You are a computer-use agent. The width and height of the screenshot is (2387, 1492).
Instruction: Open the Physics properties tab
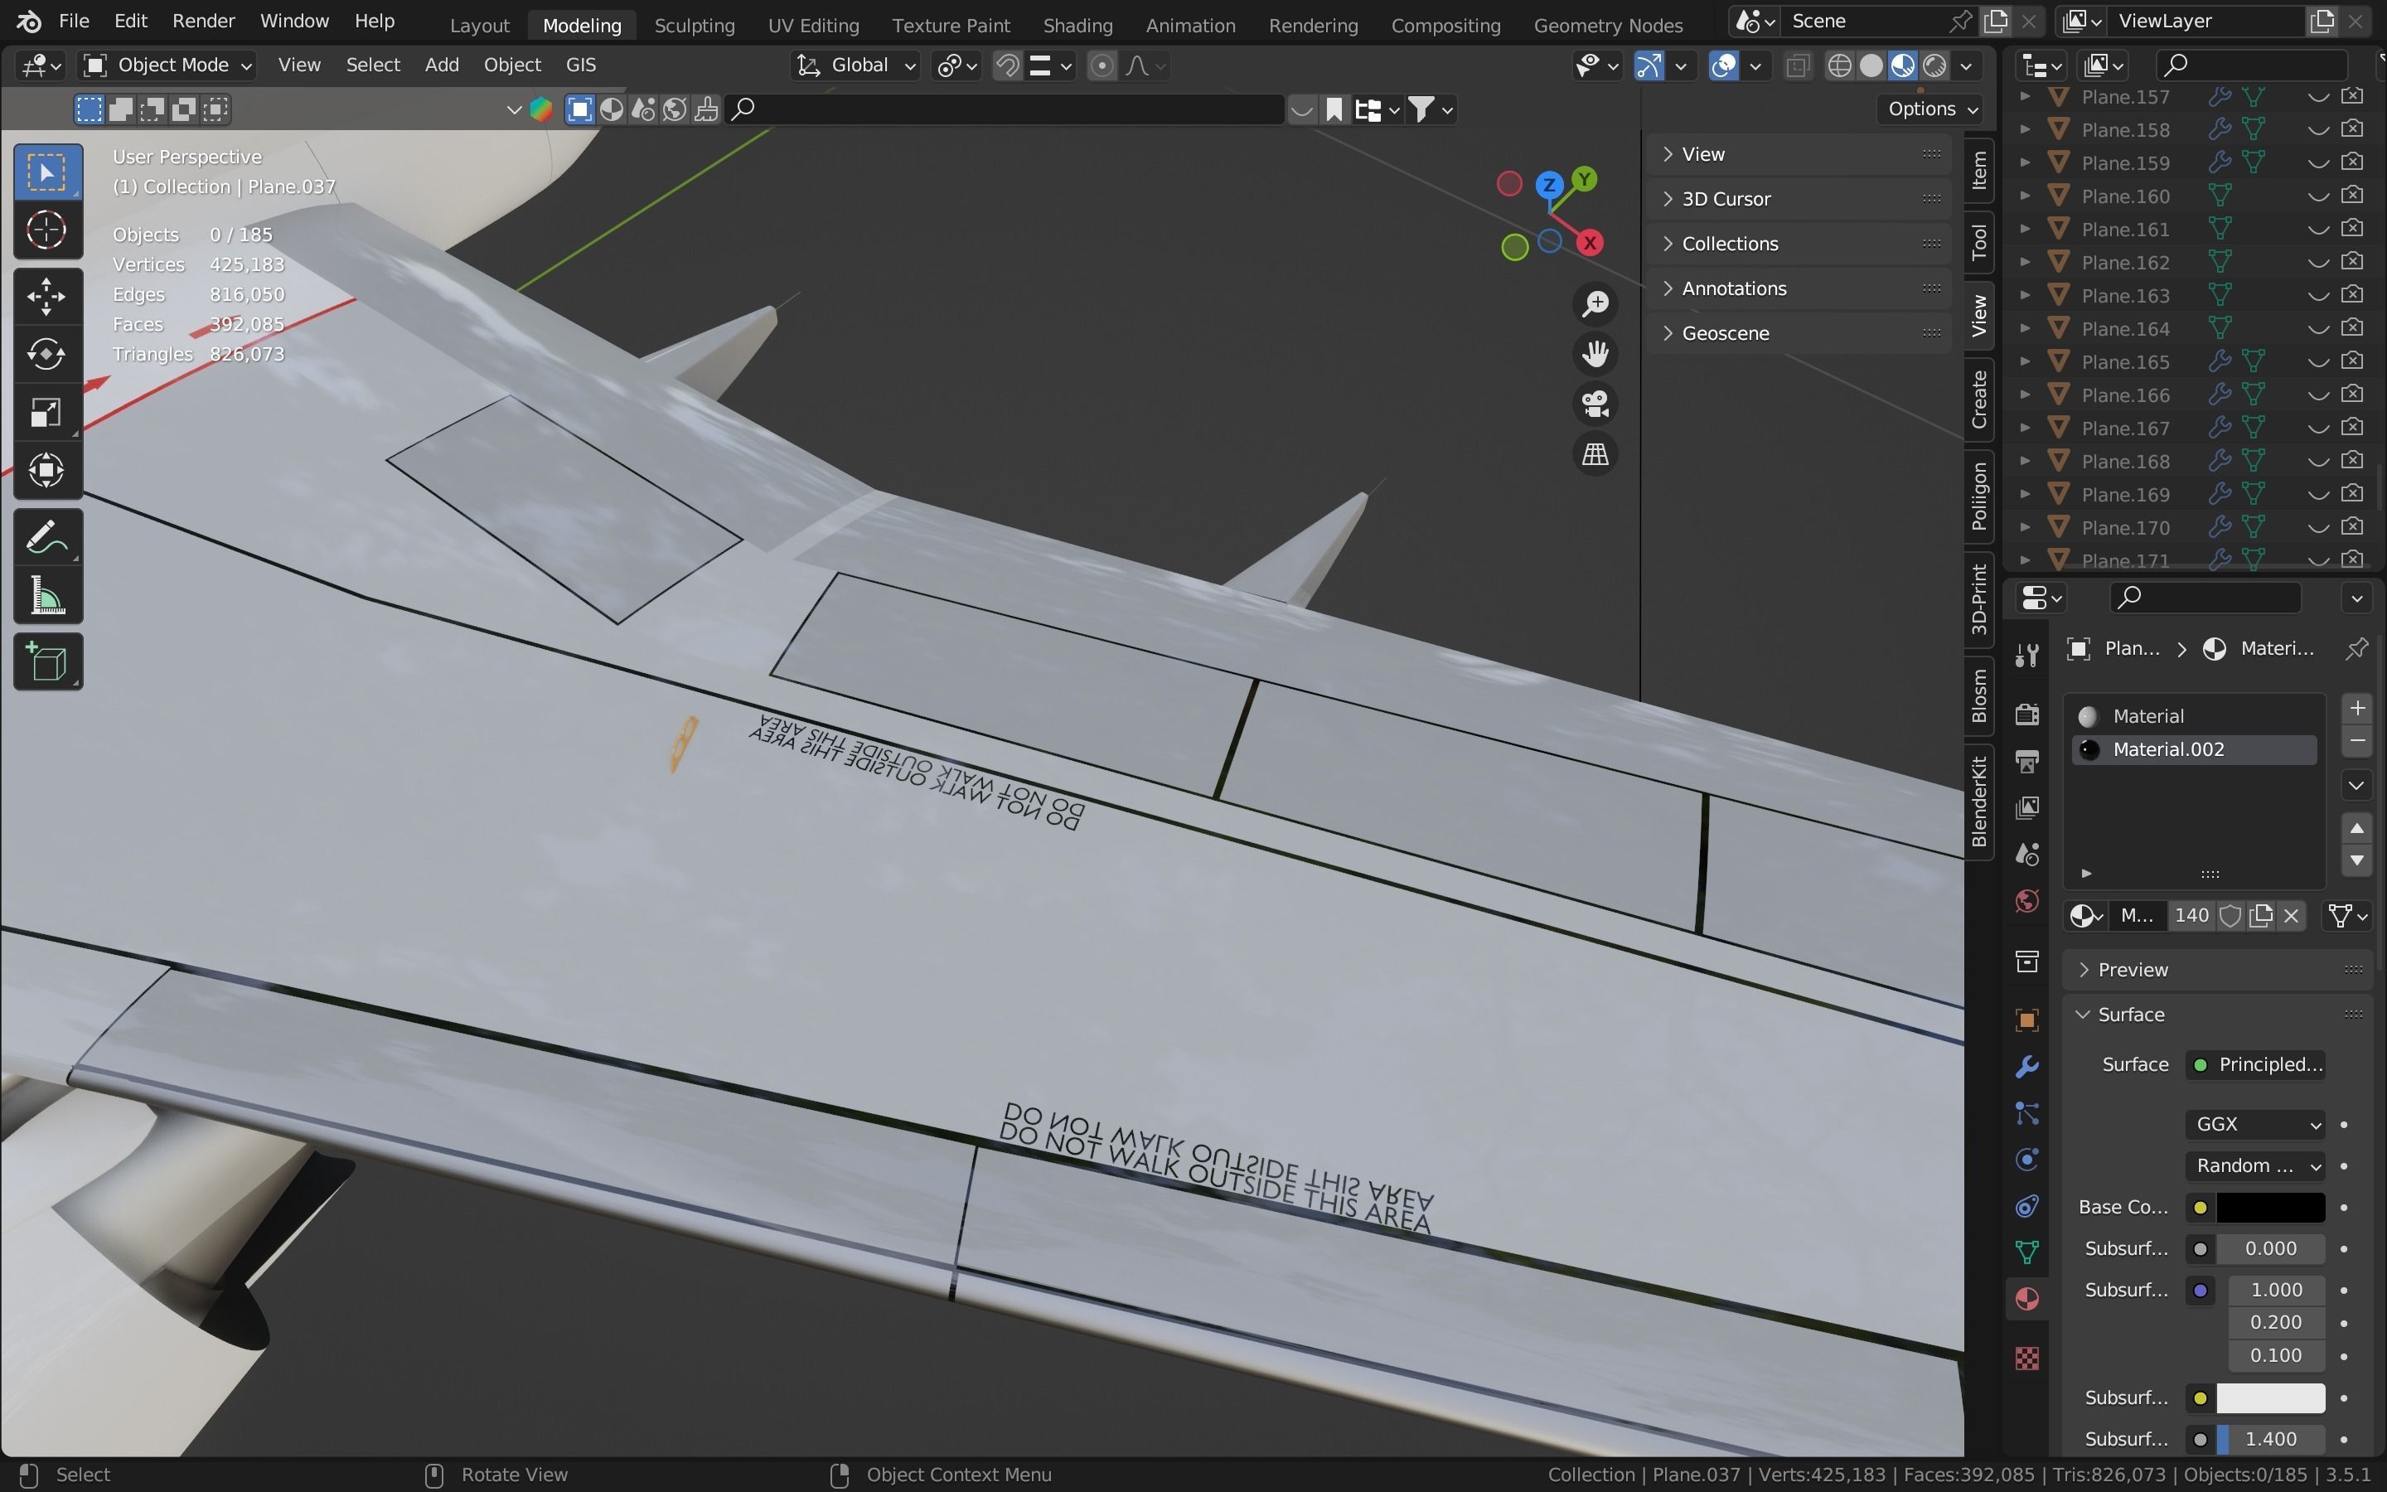[x=2027, y=1160]
